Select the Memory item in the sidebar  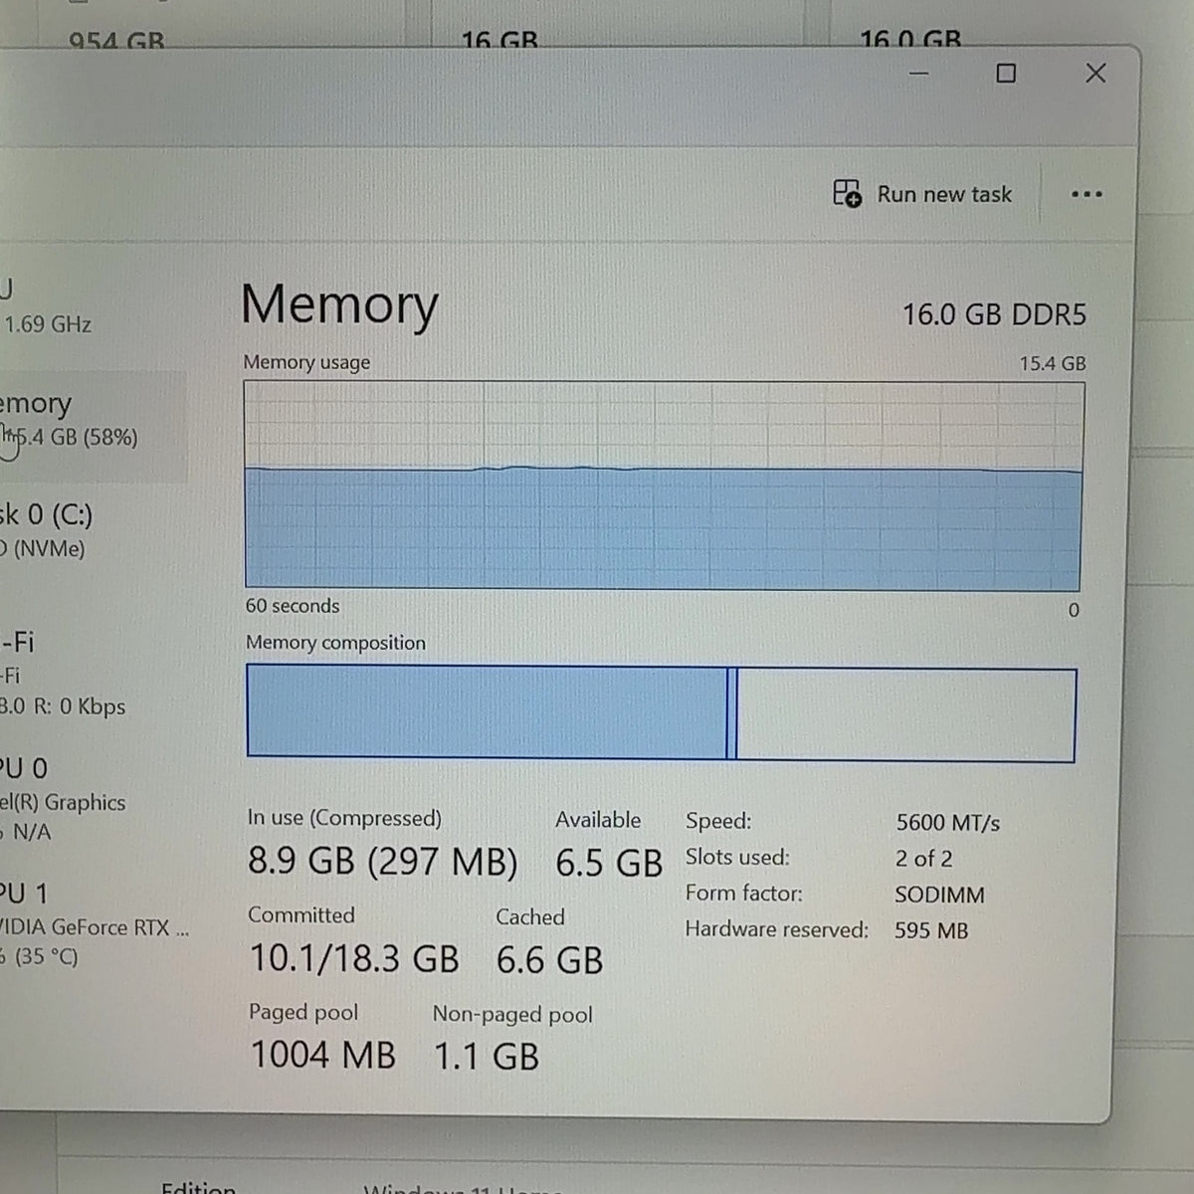(x=92, y=426)
